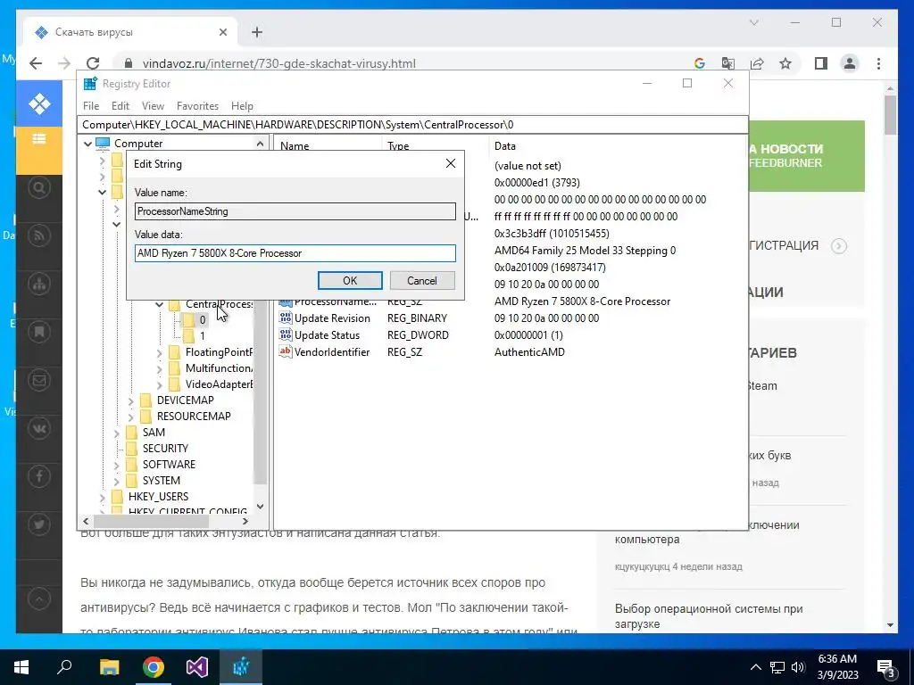The width and height of the screenshot is (914, 685).
Task: Click Cancel in Edit String dialog
Action: pos(421,280)
